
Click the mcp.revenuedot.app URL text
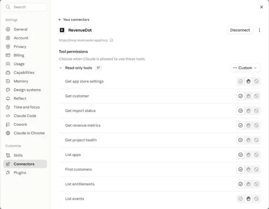click(83, 40)
